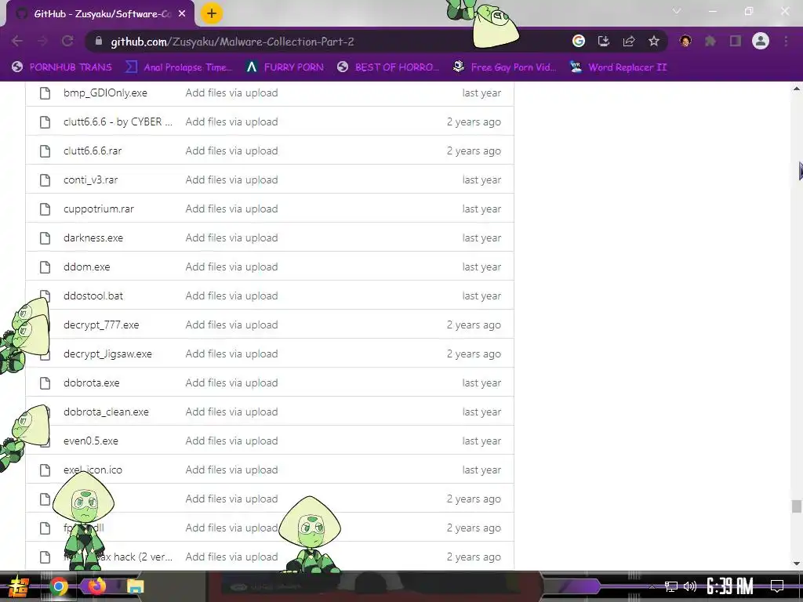Click file icon beside darkness.exe

point(45,238)
